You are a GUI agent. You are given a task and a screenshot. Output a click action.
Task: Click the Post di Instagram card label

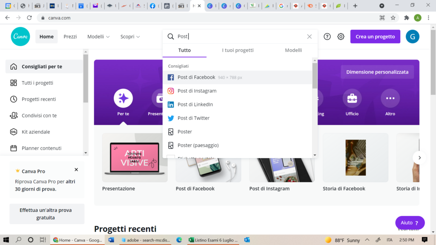coord(270,188)
